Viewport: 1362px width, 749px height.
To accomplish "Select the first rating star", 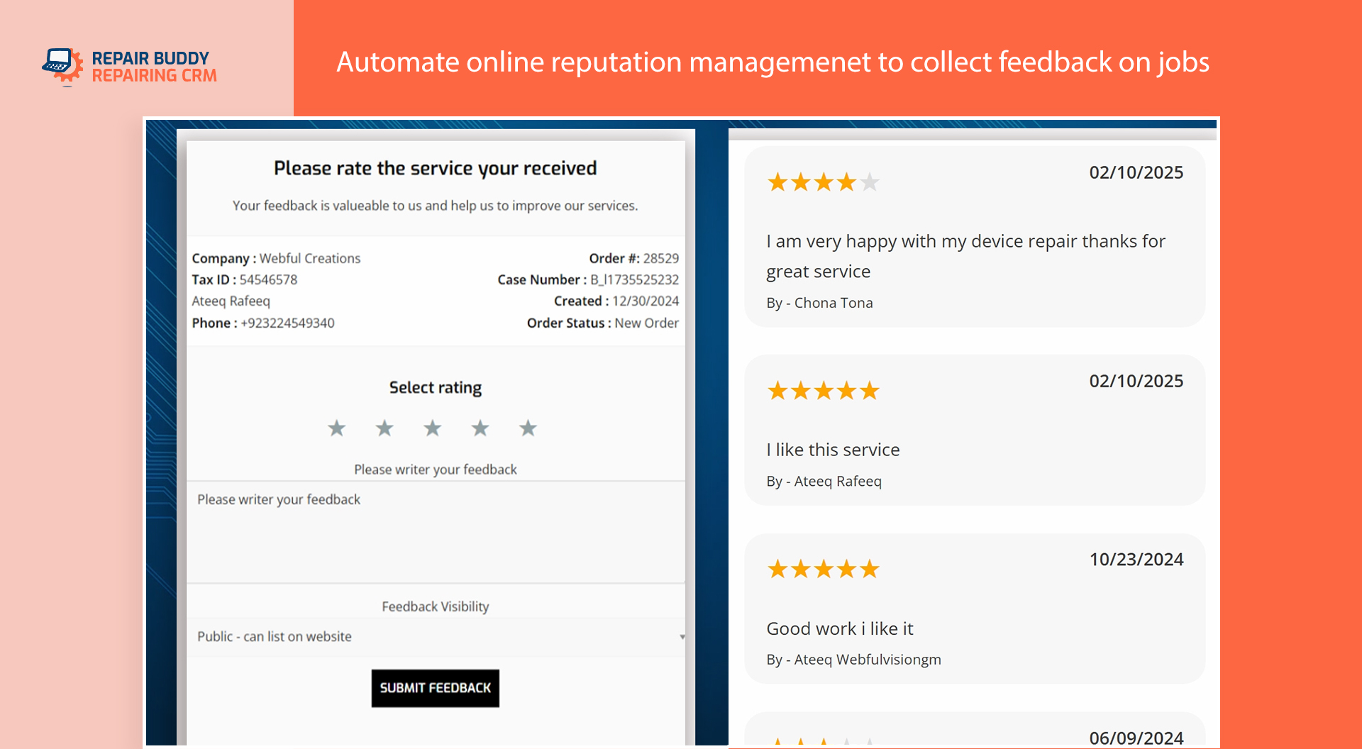I will [x=337, y=428].
